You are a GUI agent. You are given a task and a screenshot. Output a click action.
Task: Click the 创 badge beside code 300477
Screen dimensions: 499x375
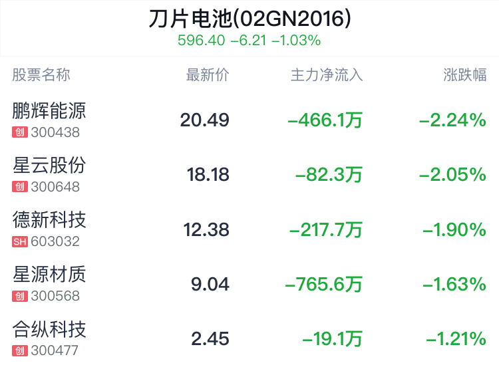point(19,350)
